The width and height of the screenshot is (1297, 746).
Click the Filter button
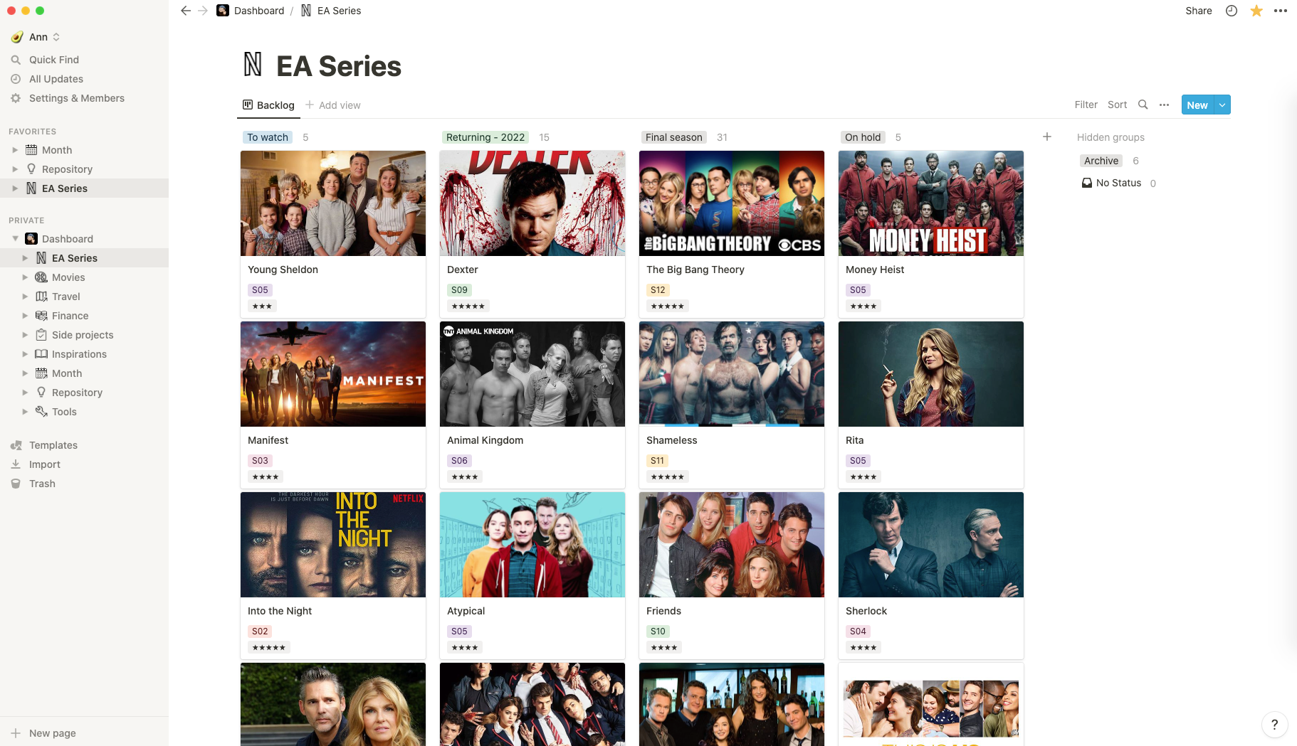tap(1086, 105)
